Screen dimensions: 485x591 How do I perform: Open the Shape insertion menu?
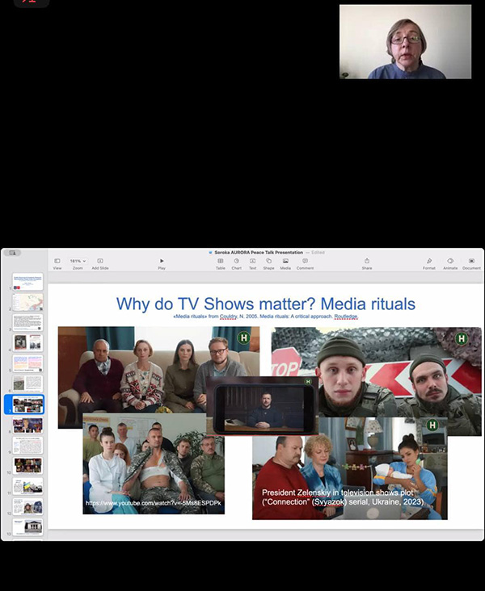click(268, 263)
